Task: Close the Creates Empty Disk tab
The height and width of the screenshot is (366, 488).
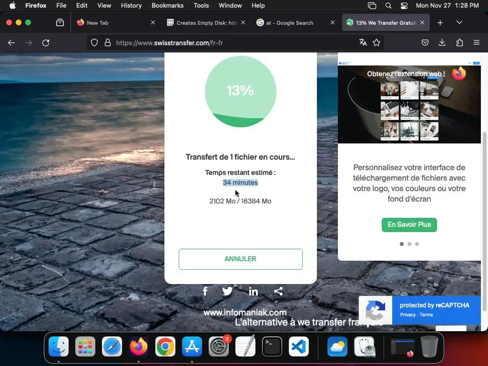Action: coord(243,23)
